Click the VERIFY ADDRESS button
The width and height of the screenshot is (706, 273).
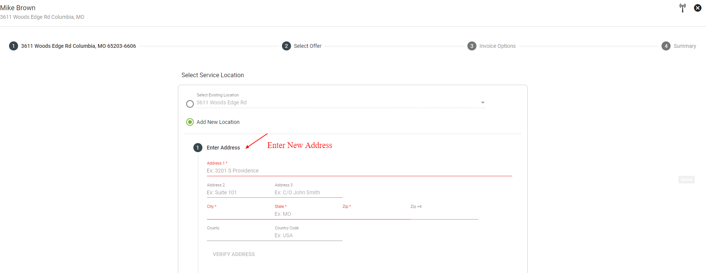(x=234, y=254)
